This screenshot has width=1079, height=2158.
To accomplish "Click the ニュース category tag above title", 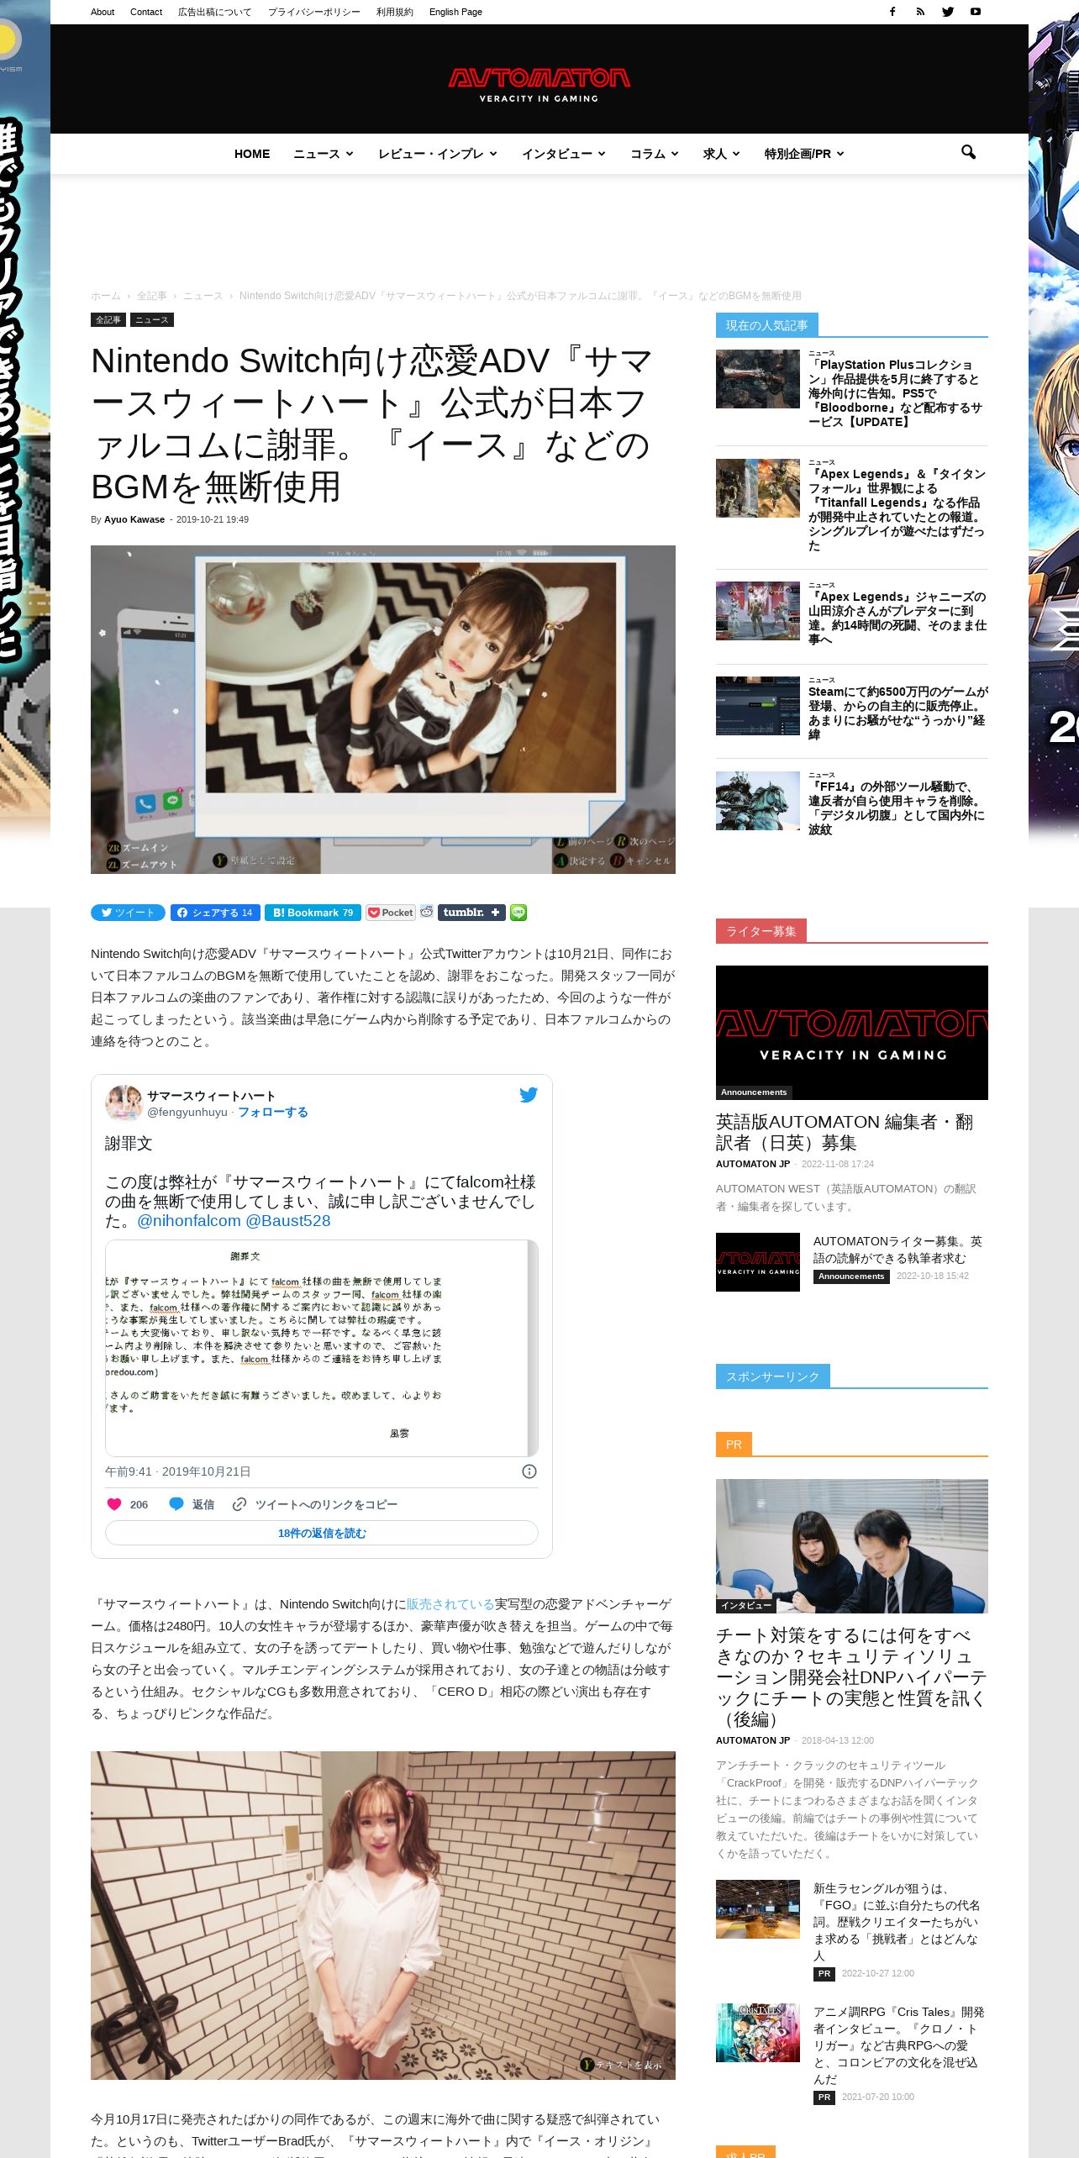I will point(152,319).
